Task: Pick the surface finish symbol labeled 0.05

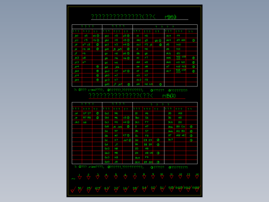Action: 172,189
